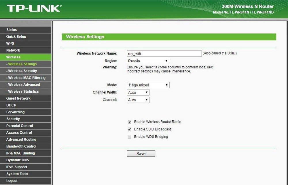Open Wireless Statistics submenu item

(x=26, y=91)
